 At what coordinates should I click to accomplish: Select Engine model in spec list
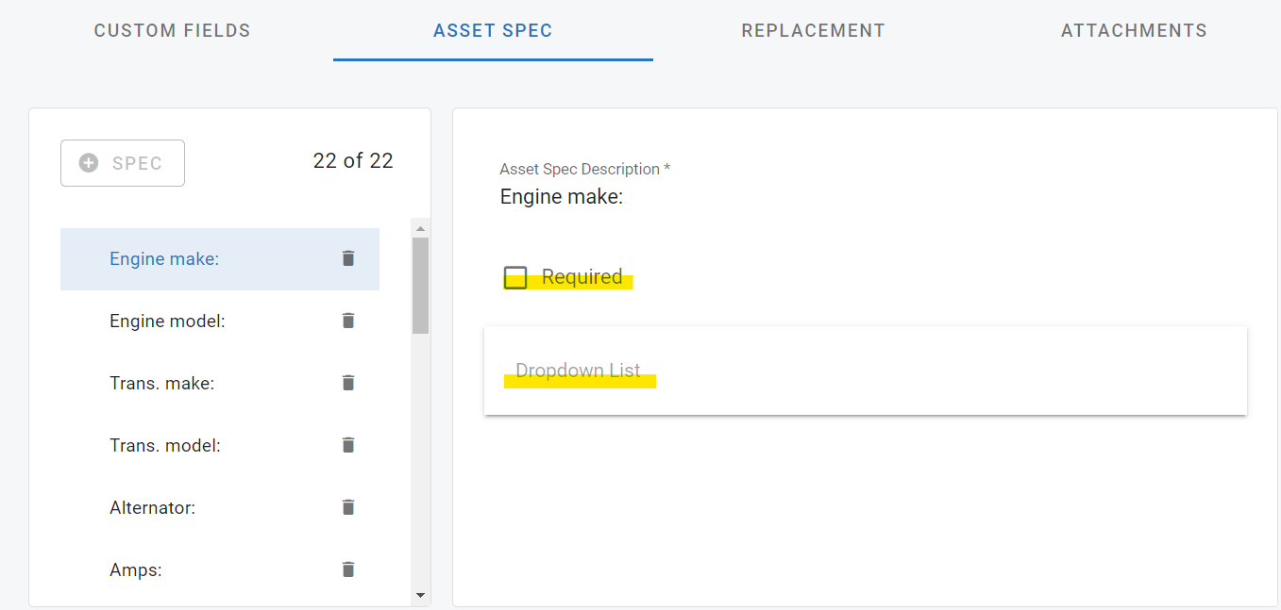coord(167,321)
